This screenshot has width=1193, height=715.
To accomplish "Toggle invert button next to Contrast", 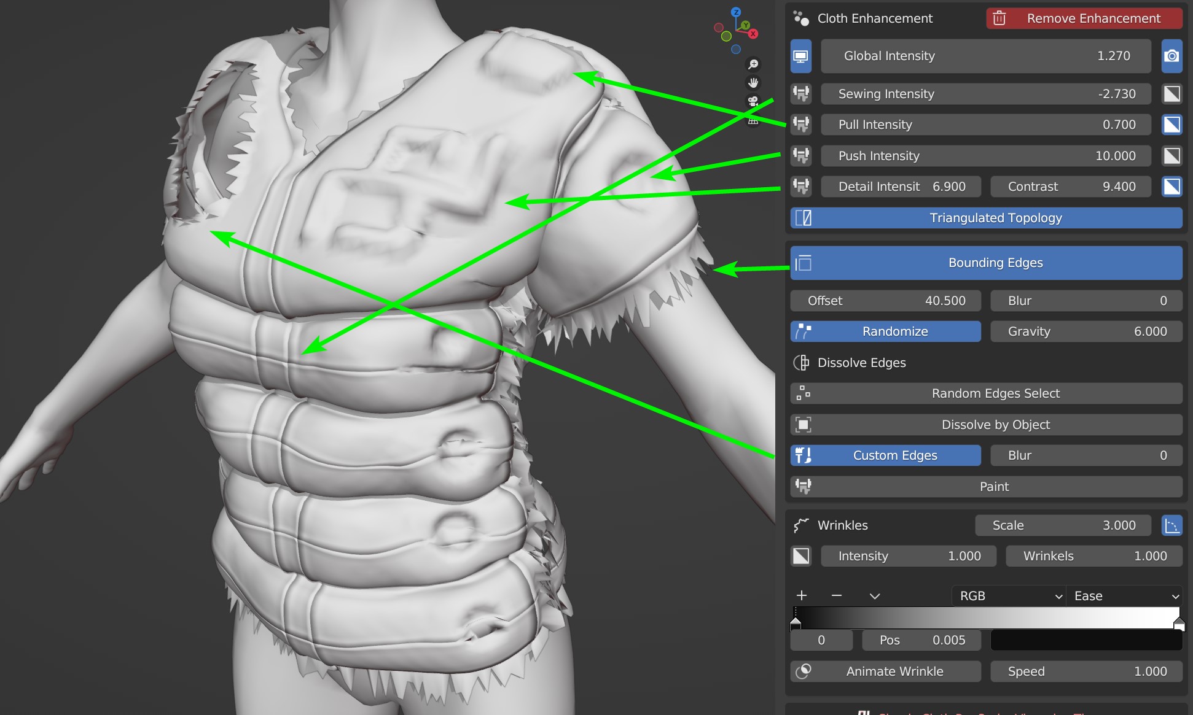I will (x=1171, y=187).
